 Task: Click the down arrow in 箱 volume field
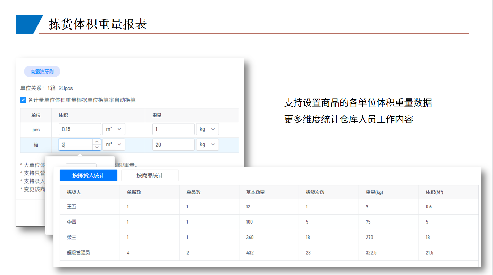pos(97,147)
